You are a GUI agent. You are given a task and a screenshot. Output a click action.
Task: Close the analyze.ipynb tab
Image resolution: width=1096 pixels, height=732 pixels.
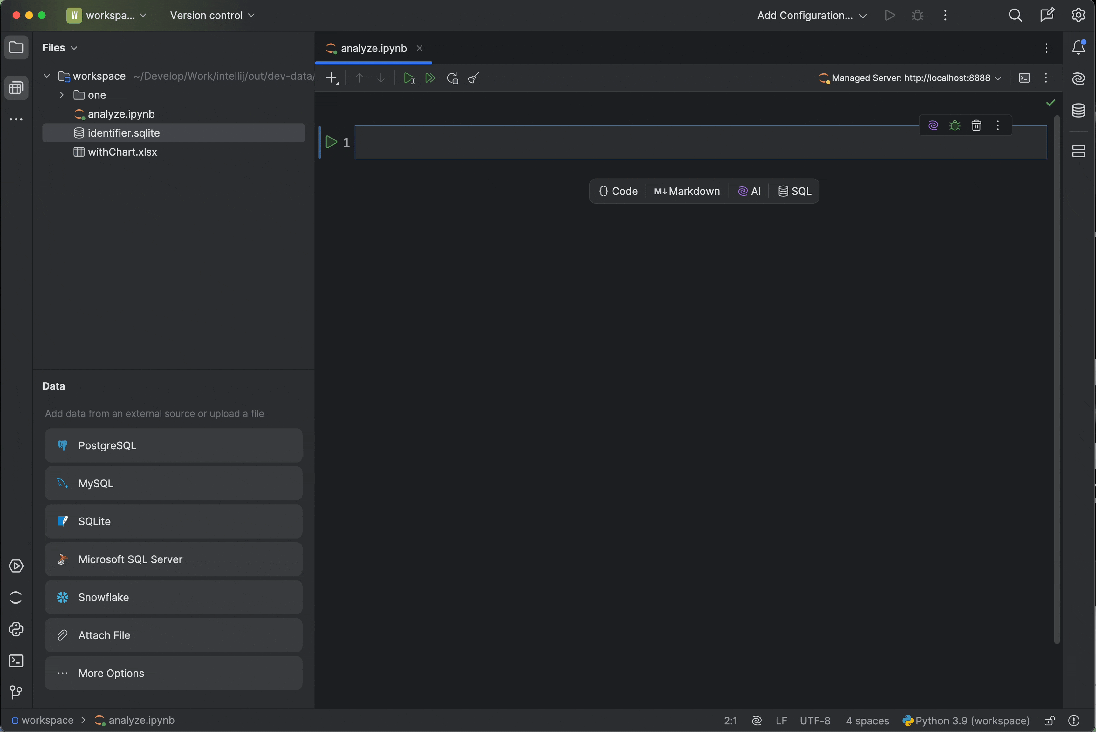(x=419, y=48)
